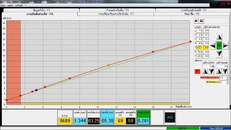Click the field showing 1.06
The height and width of the screenshot is (130, 231).
[x=208, y=66]
